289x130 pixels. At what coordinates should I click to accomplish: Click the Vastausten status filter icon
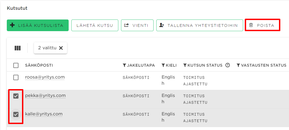(238, 65)
